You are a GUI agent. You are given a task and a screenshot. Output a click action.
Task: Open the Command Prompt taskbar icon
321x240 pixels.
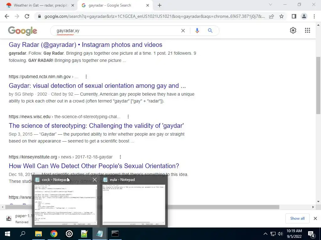coord(115,234)
